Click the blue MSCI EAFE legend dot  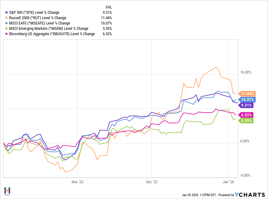(7, 23)
